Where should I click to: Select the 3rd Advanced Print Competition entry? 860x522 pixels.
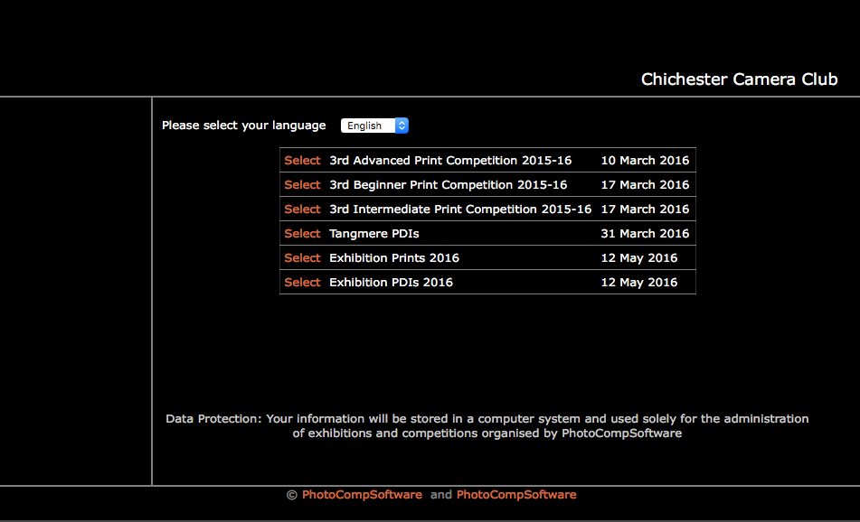302,160
